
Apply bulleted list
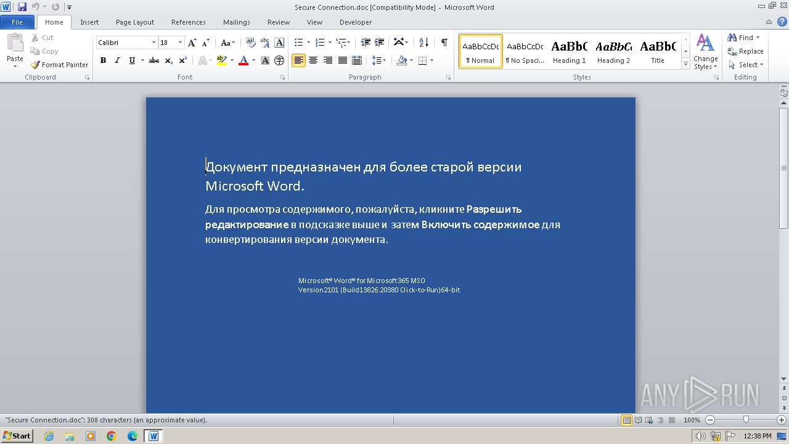tap(298, 43)
